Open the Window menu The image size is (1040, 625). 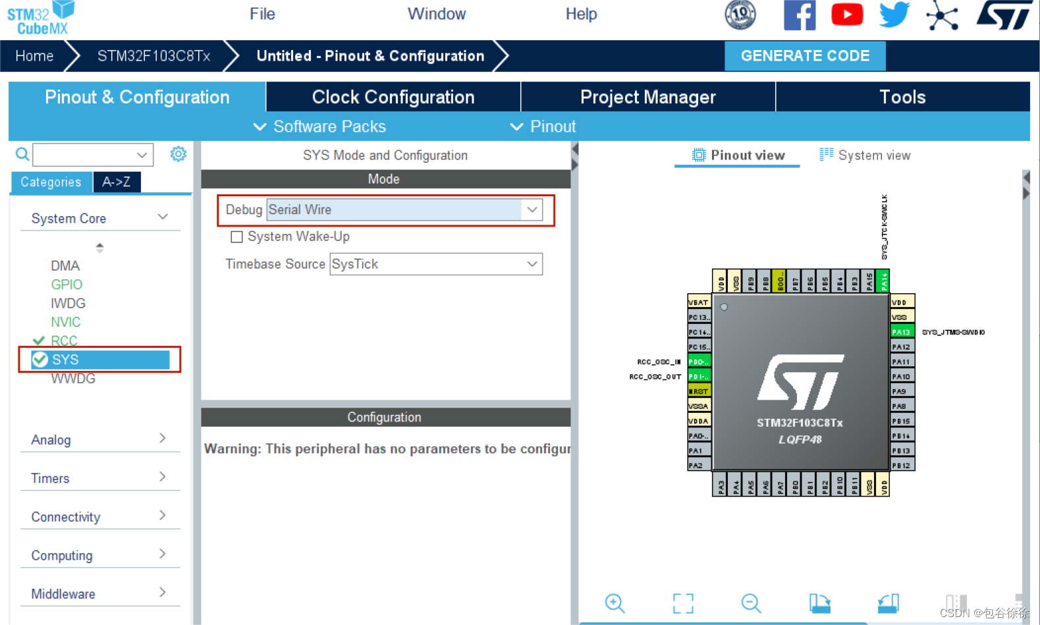point(437,14)
